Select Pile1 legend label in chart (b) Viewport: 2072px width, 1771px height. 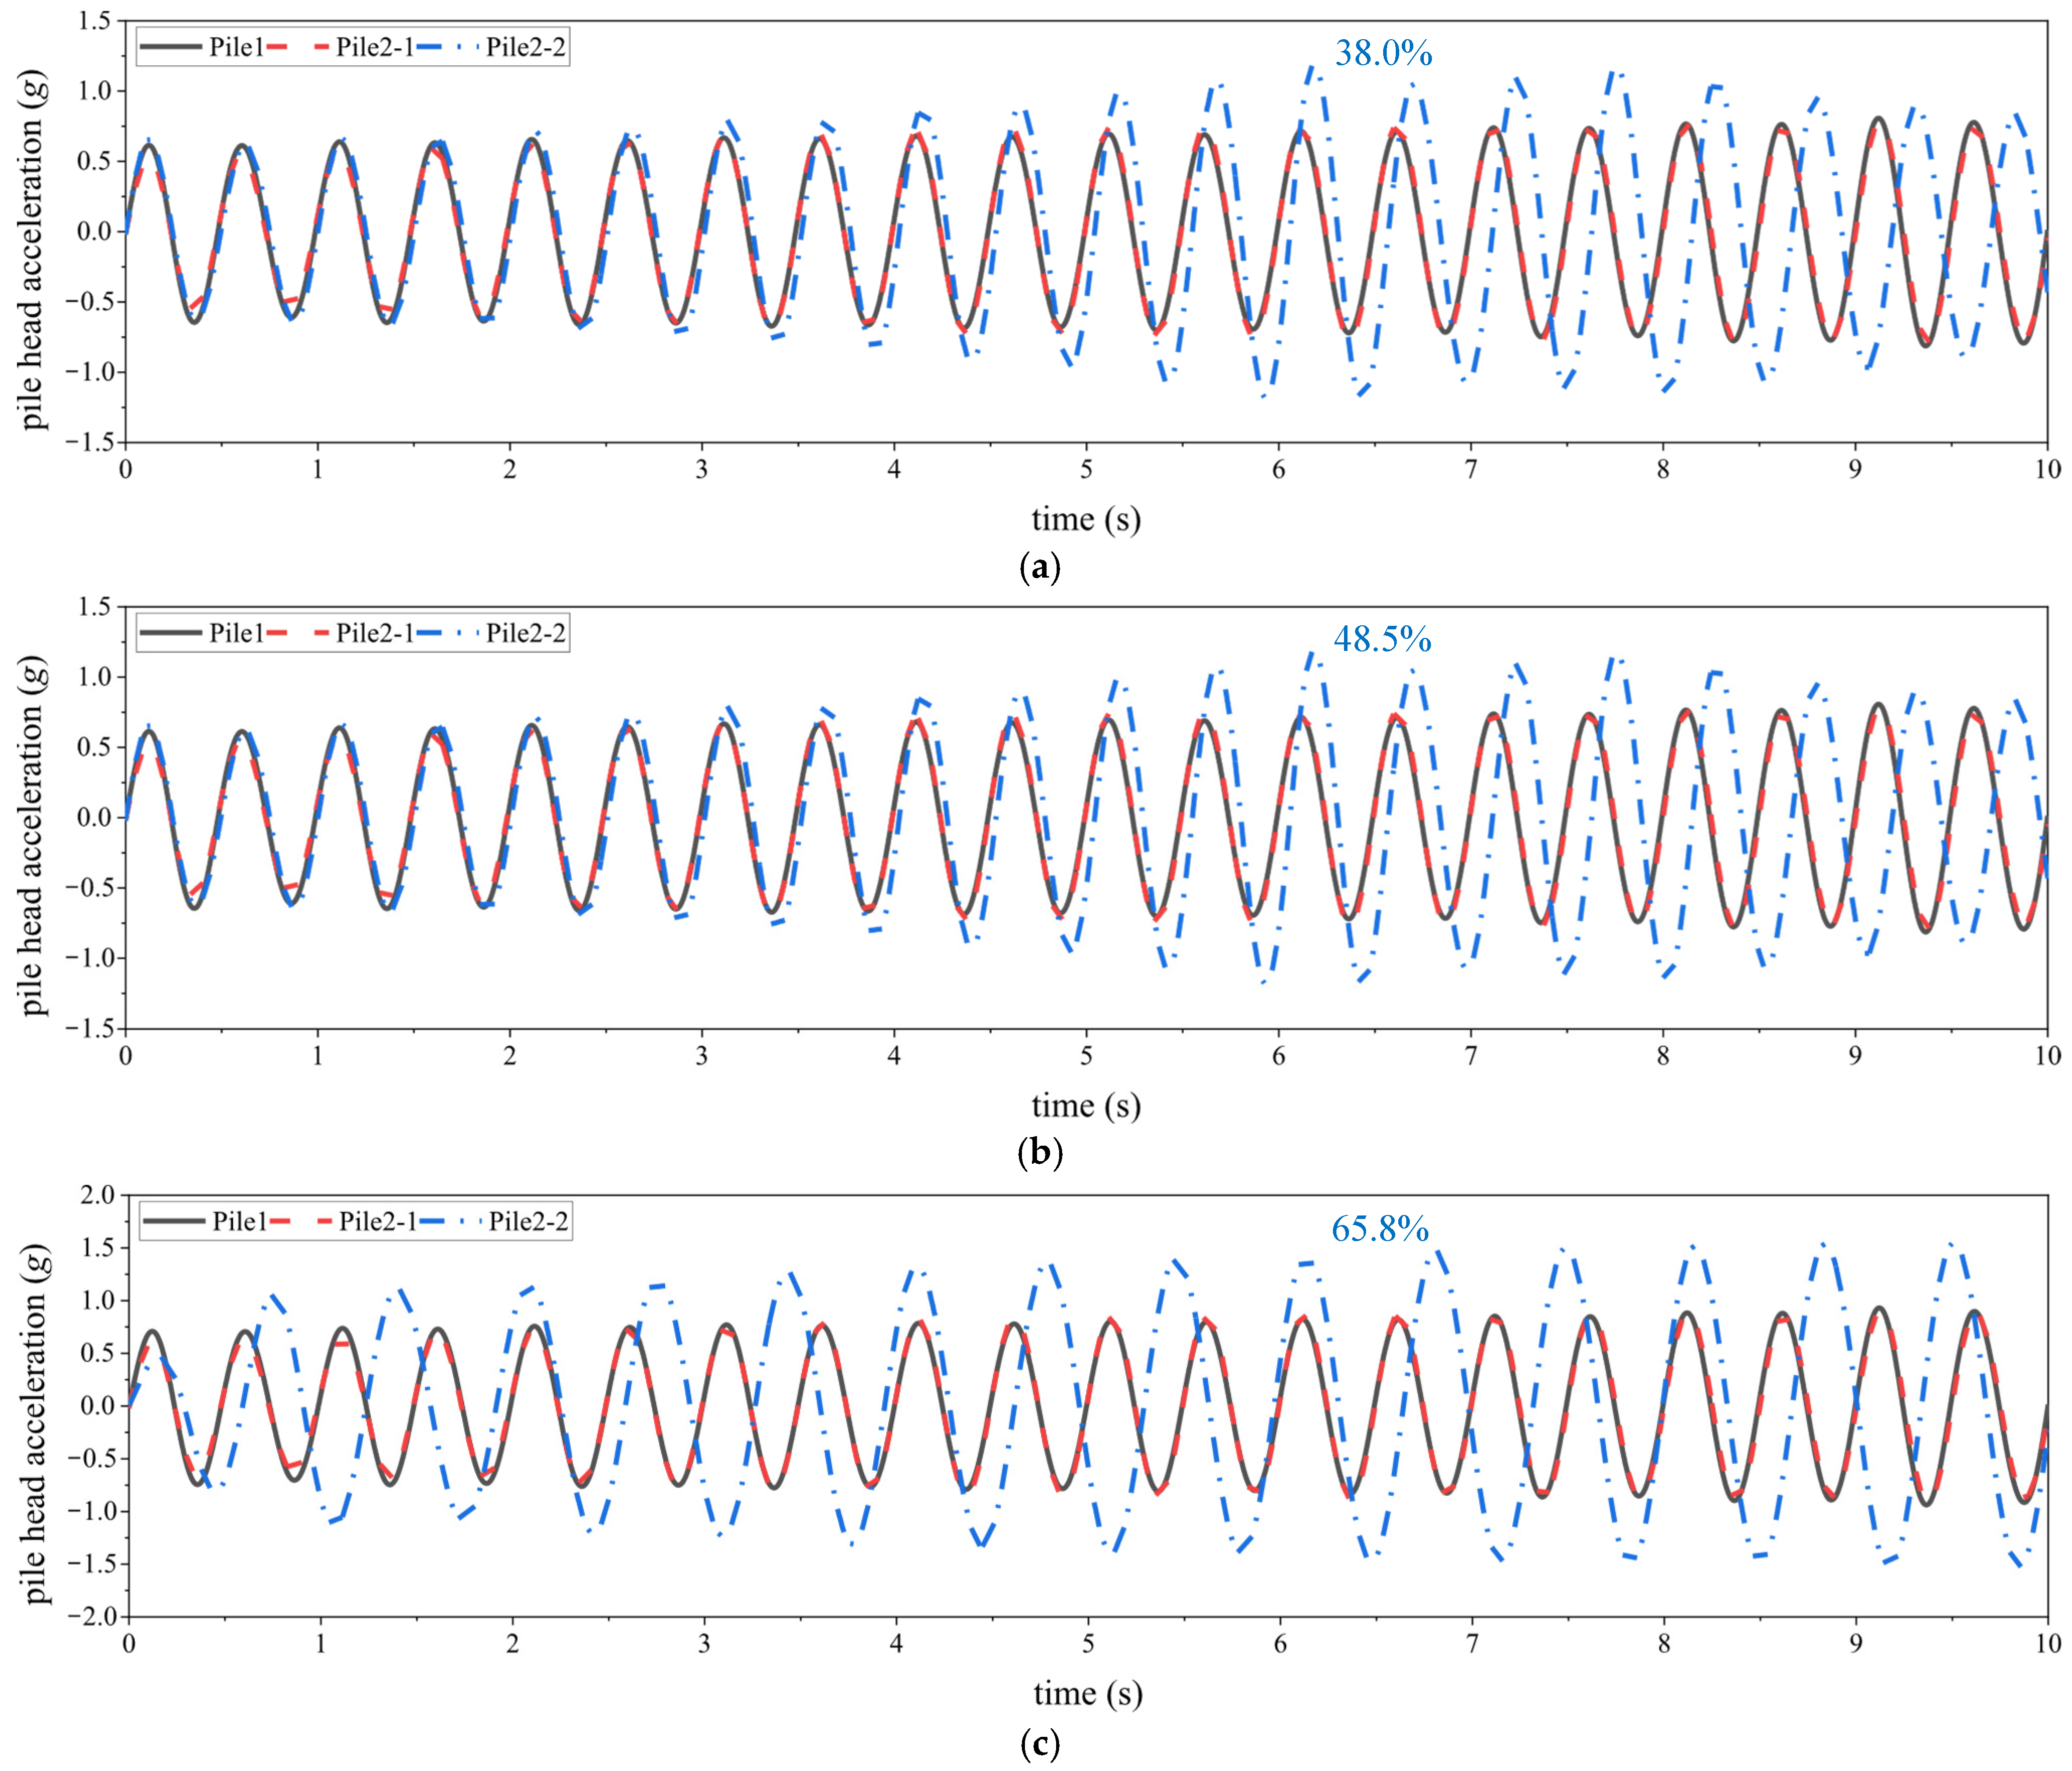pos(236,633)
